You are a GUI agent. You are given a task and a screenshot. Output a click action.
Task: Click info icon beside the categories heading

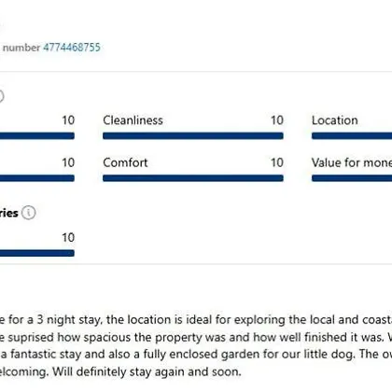(29, 213)
